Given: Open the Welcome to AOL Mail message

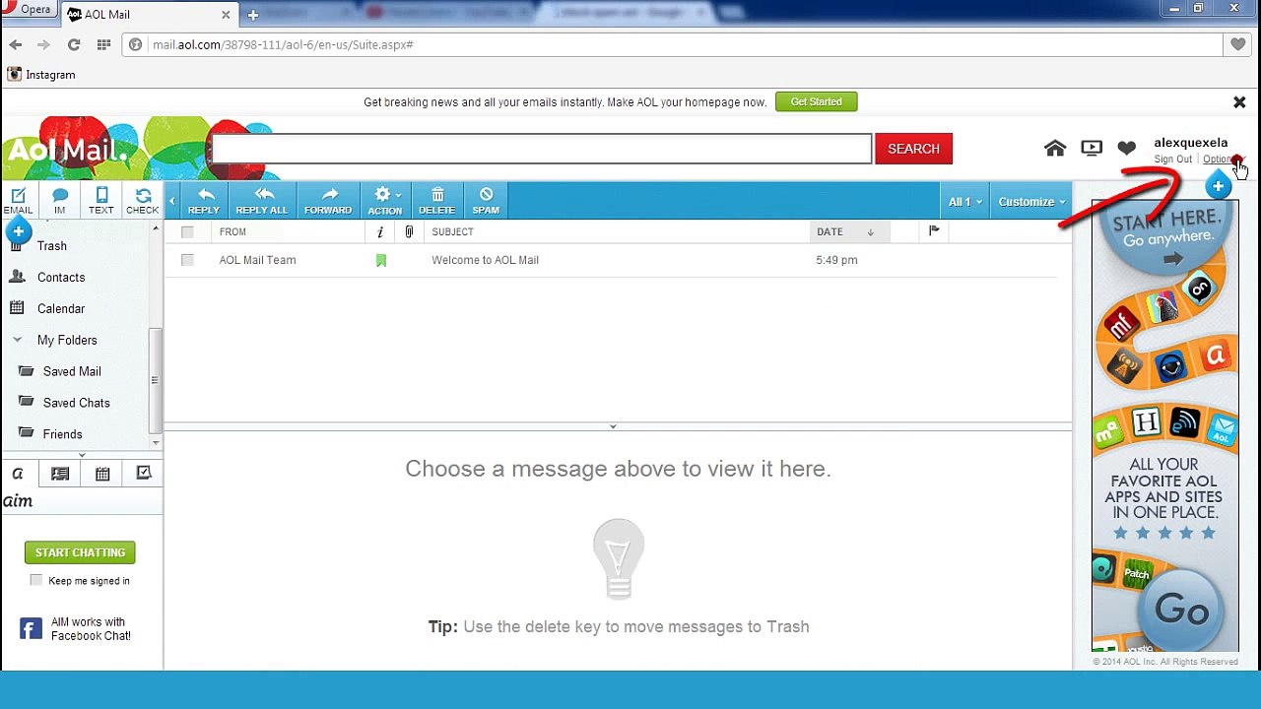Looking at the screenshot, I should click(485, 260).
